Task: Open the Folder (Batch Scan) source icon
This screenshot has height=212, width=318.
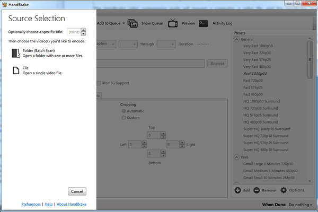Action: coord(16,53)
